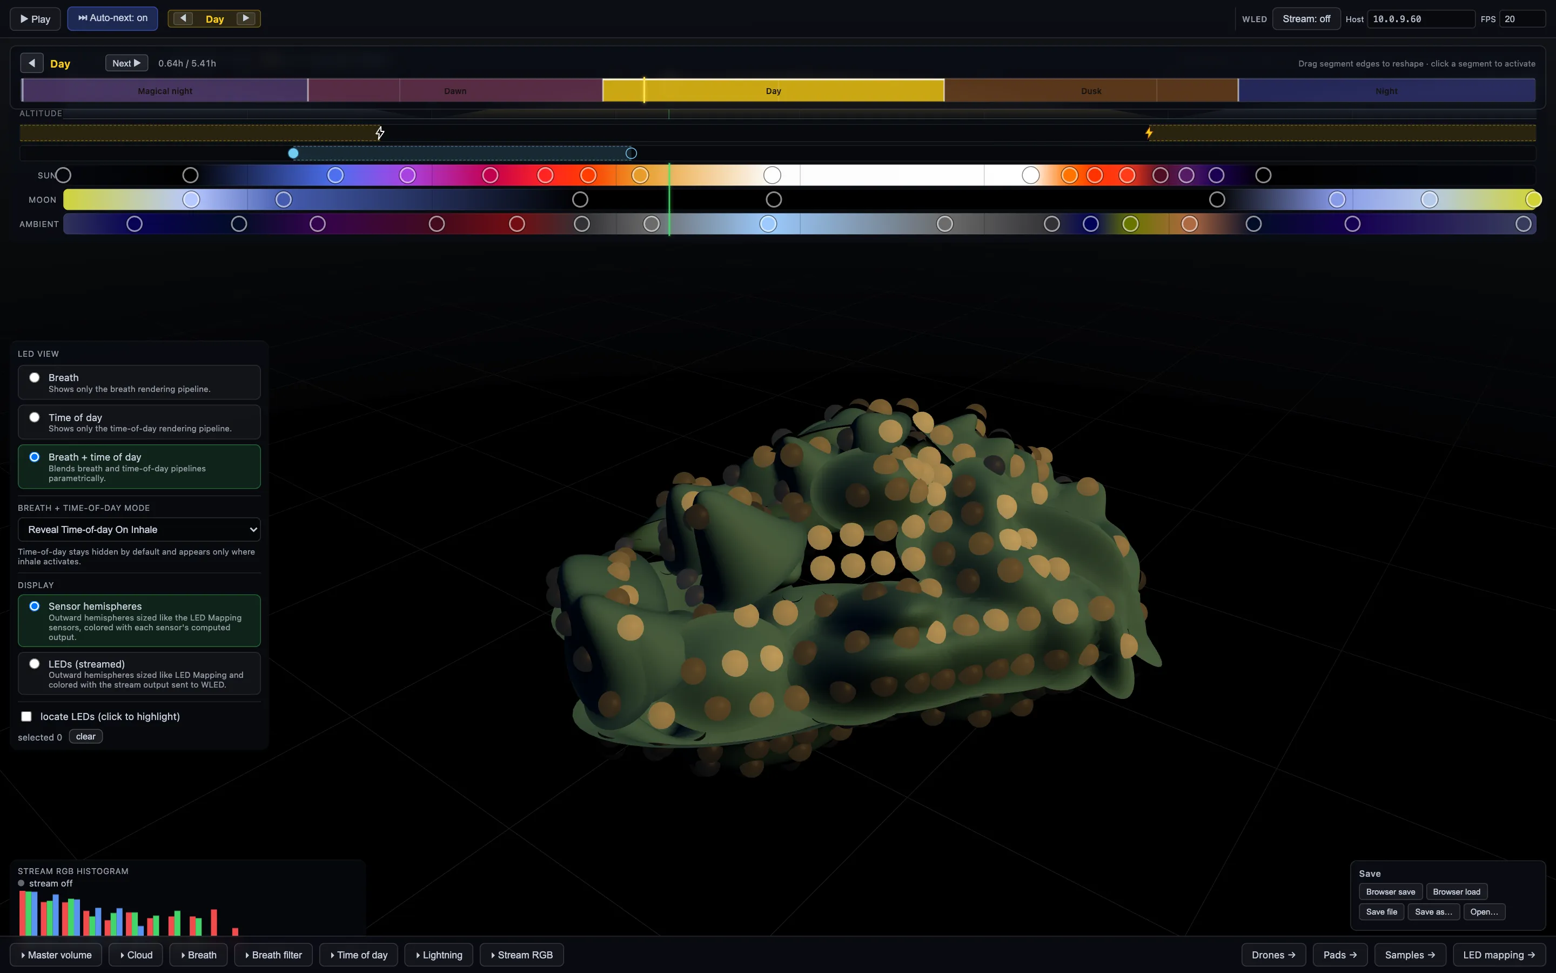Activate the Dawn timeline segment
This screenshot has height=973, width=1556.
coord(455,91)
